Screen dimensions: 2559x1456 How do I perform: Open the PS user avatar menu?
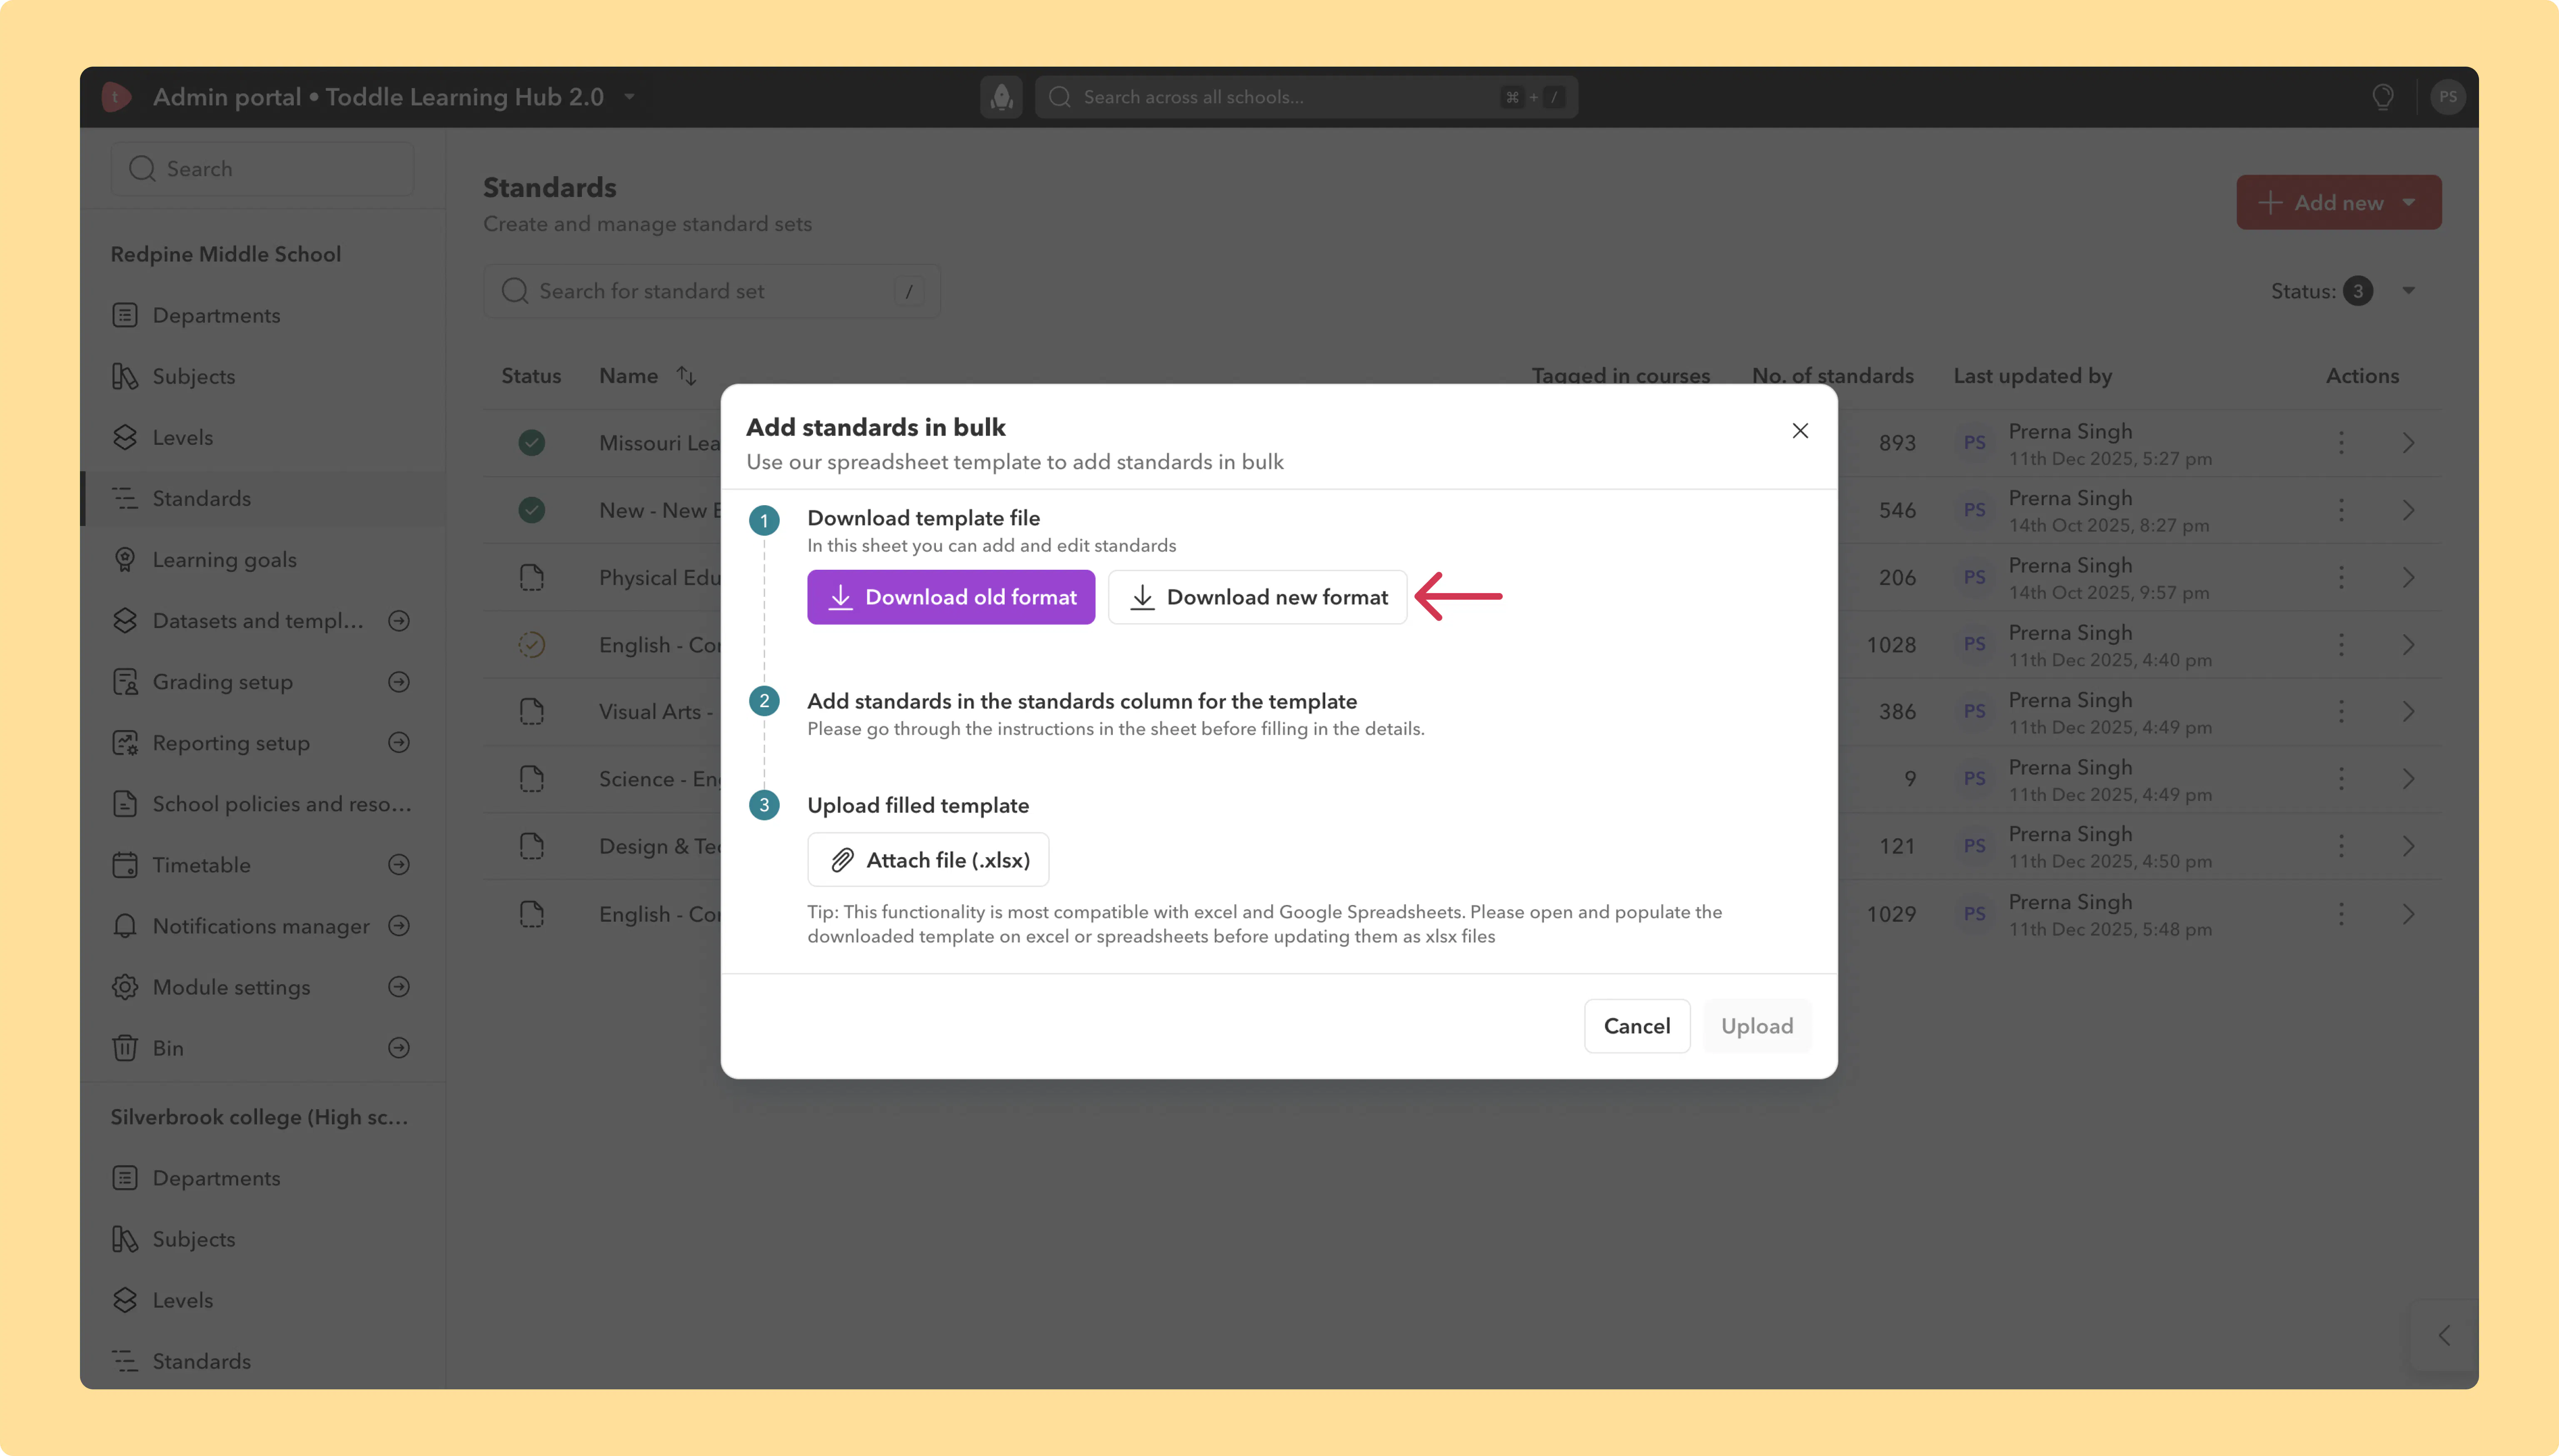[x=2448, y=97]
